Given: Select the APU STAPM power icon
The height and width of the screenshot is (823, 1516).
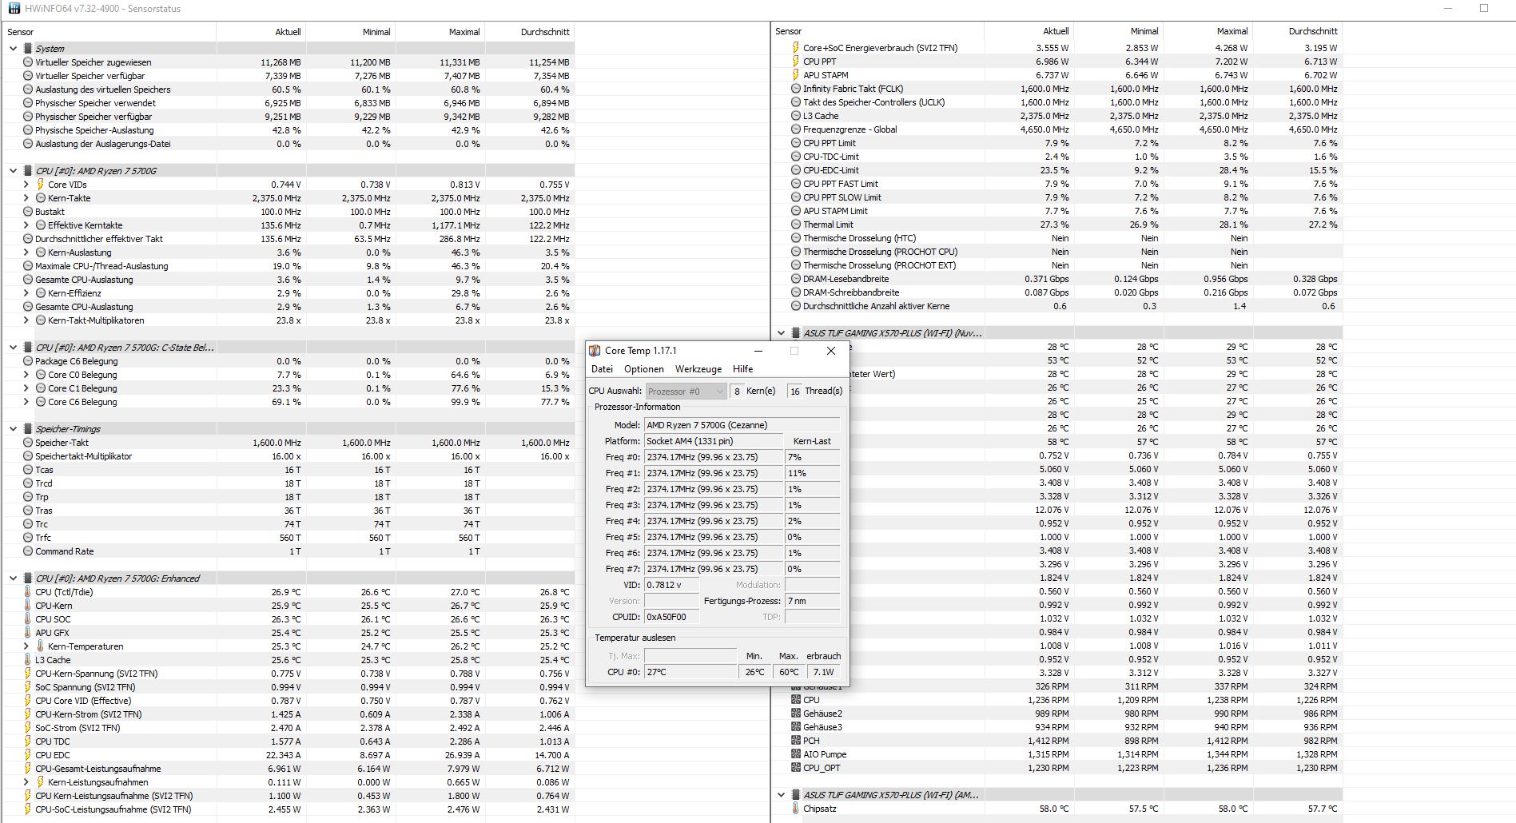Looking at the screenshot, I should click(796, 75).
